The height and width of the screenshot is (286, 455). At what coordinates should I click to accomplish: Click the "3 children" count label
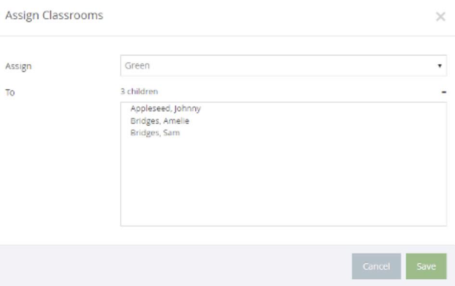[x=139, y=91]
